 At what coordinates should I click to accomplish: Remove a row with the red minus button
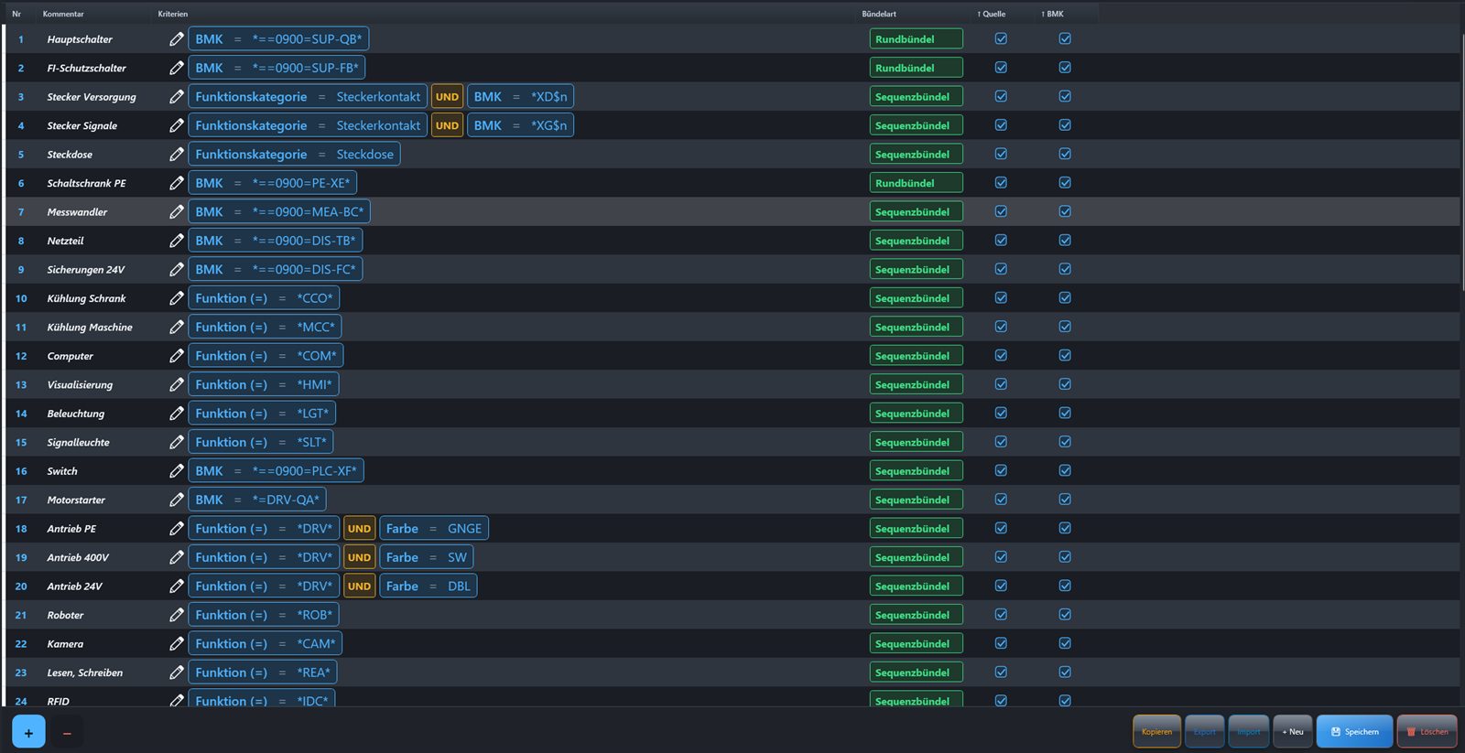point(67,732)
